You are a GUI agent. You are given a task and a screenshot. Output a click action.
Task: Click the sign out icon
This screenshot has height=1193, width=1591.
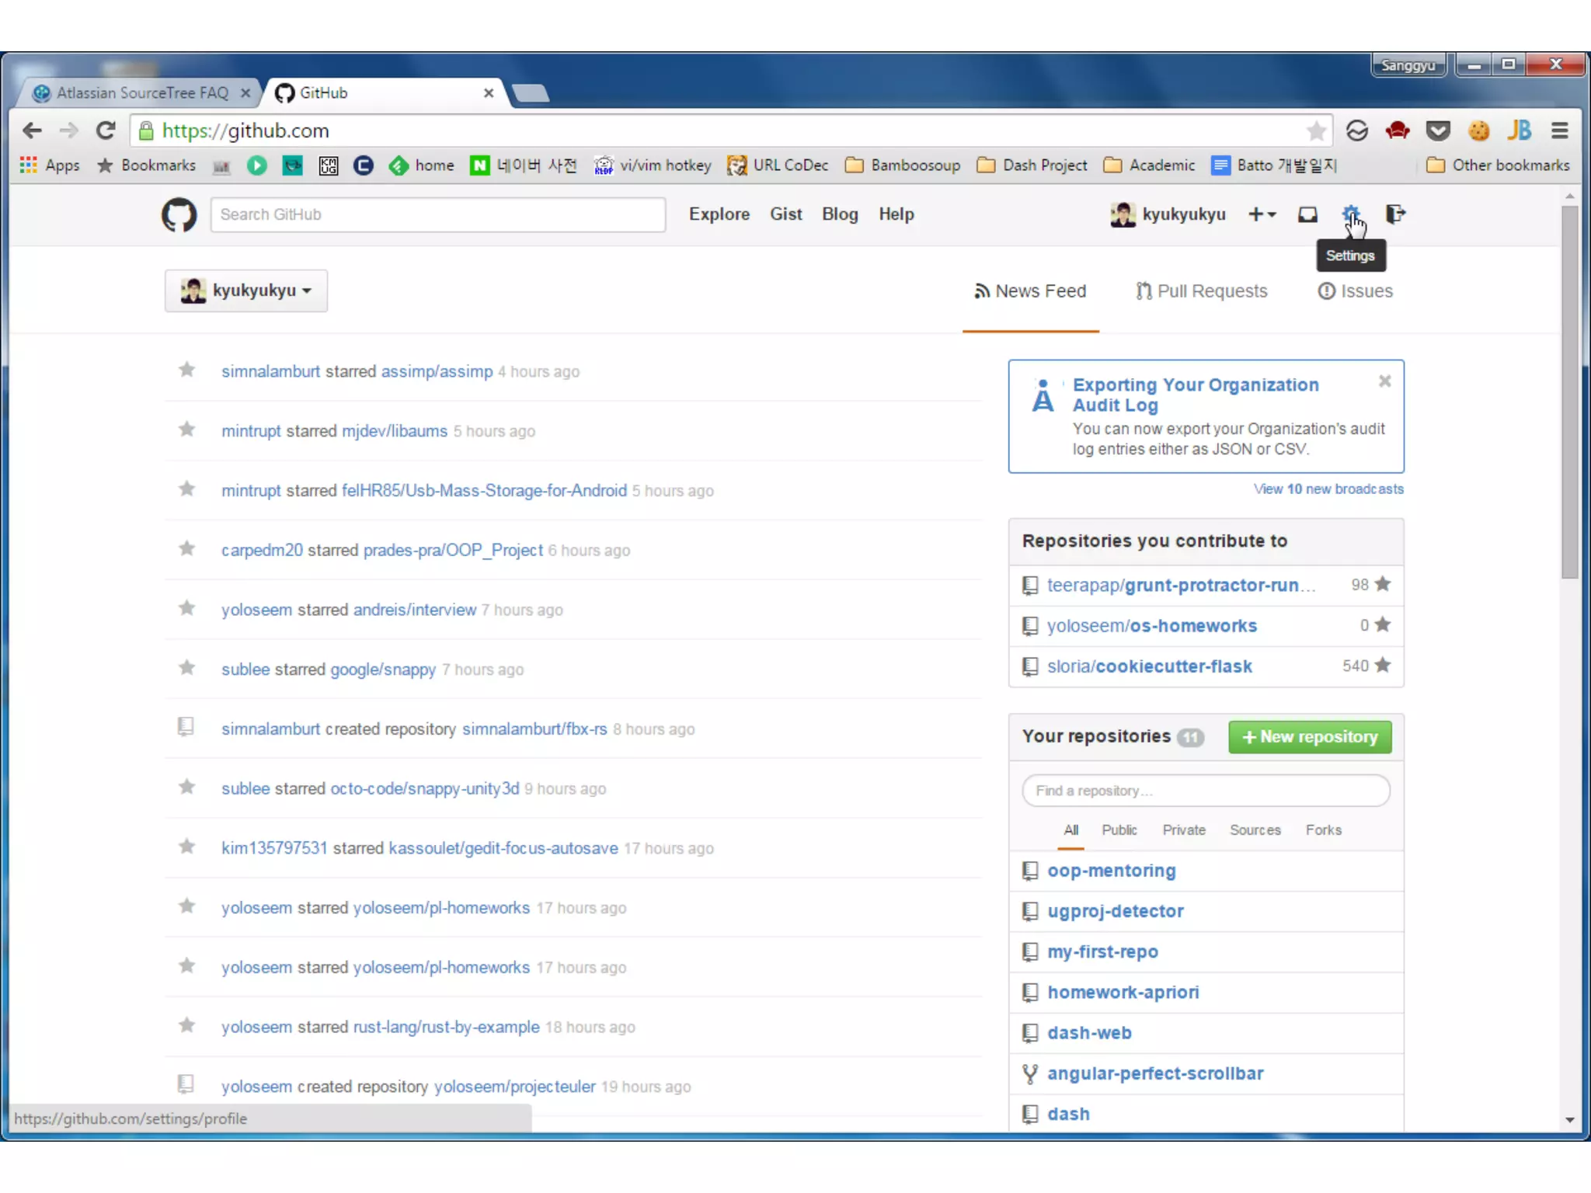(1395, 214)
